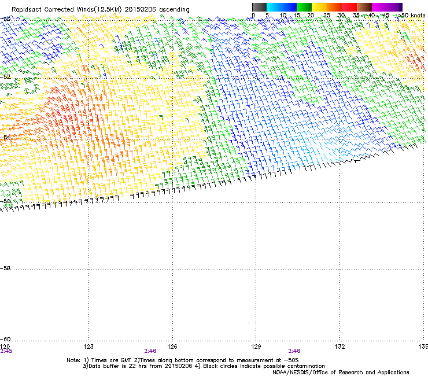Viewport: 428px width, 376px height.
Task: Click the 129 longitude axis label
Action: [256, 346]
